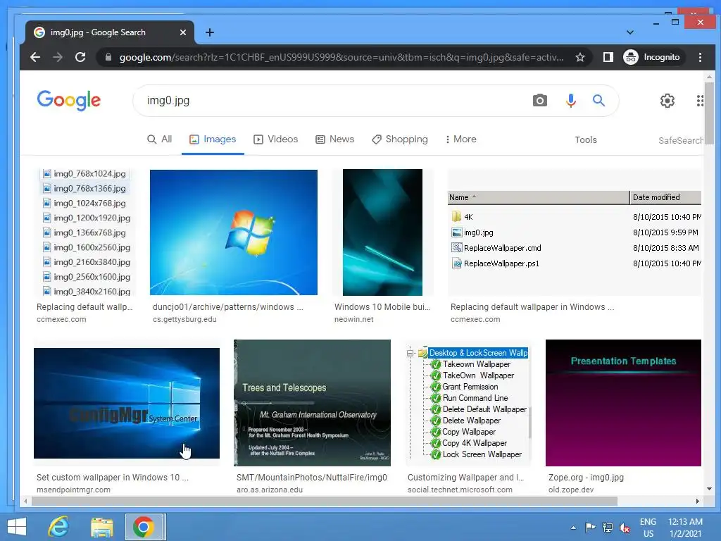Viewport: 721px width, 541px height.
Task: Open File Explorer from taskbar
Action: click(x=101, y=527)
